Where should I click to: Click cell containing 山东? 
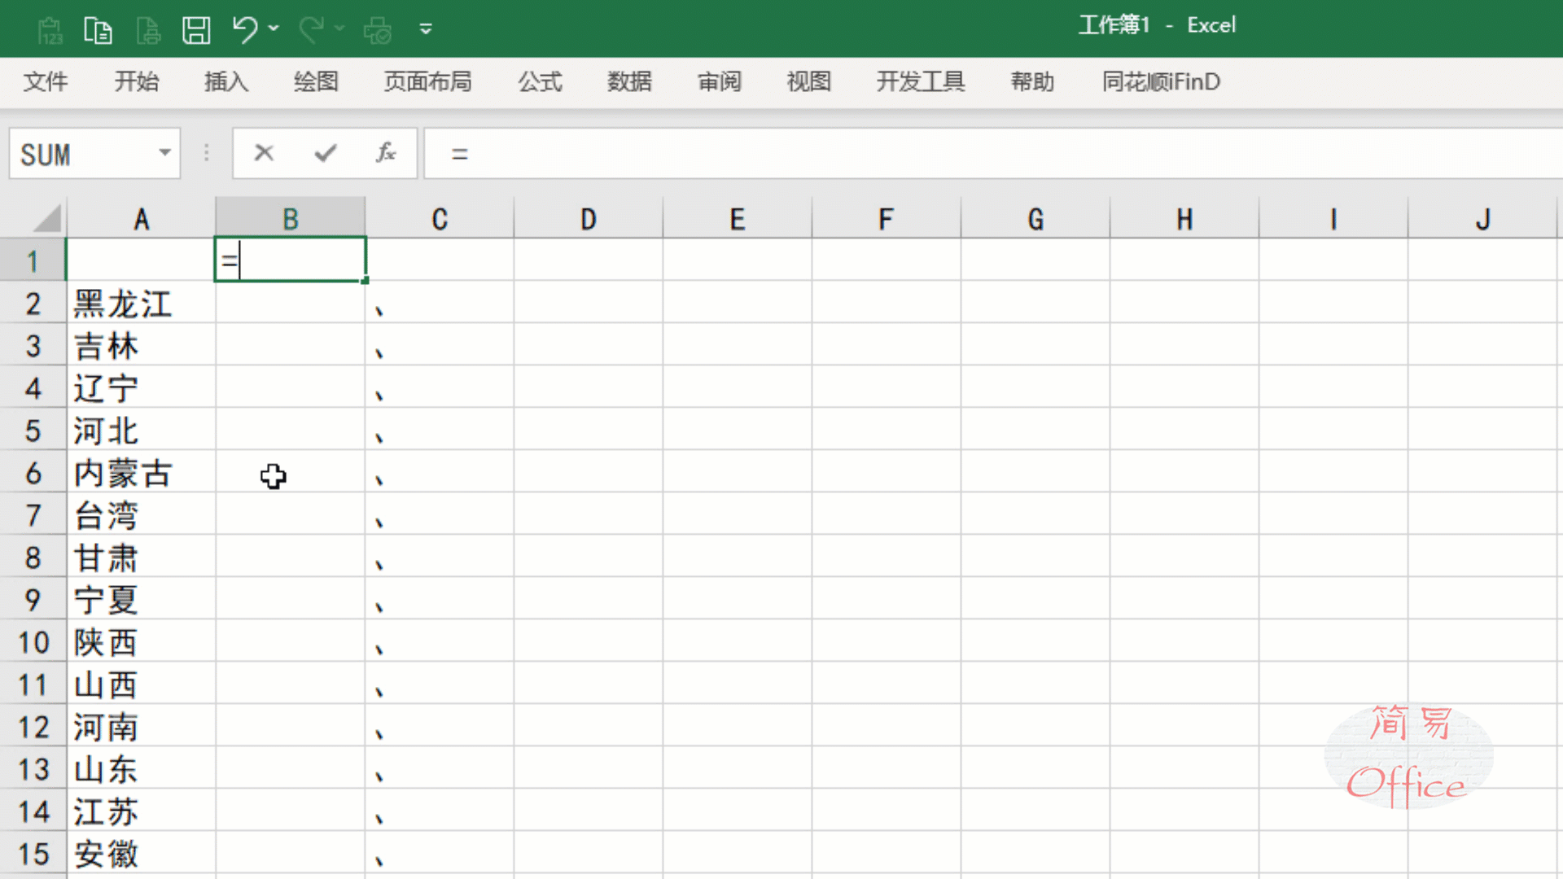[142, 768]
